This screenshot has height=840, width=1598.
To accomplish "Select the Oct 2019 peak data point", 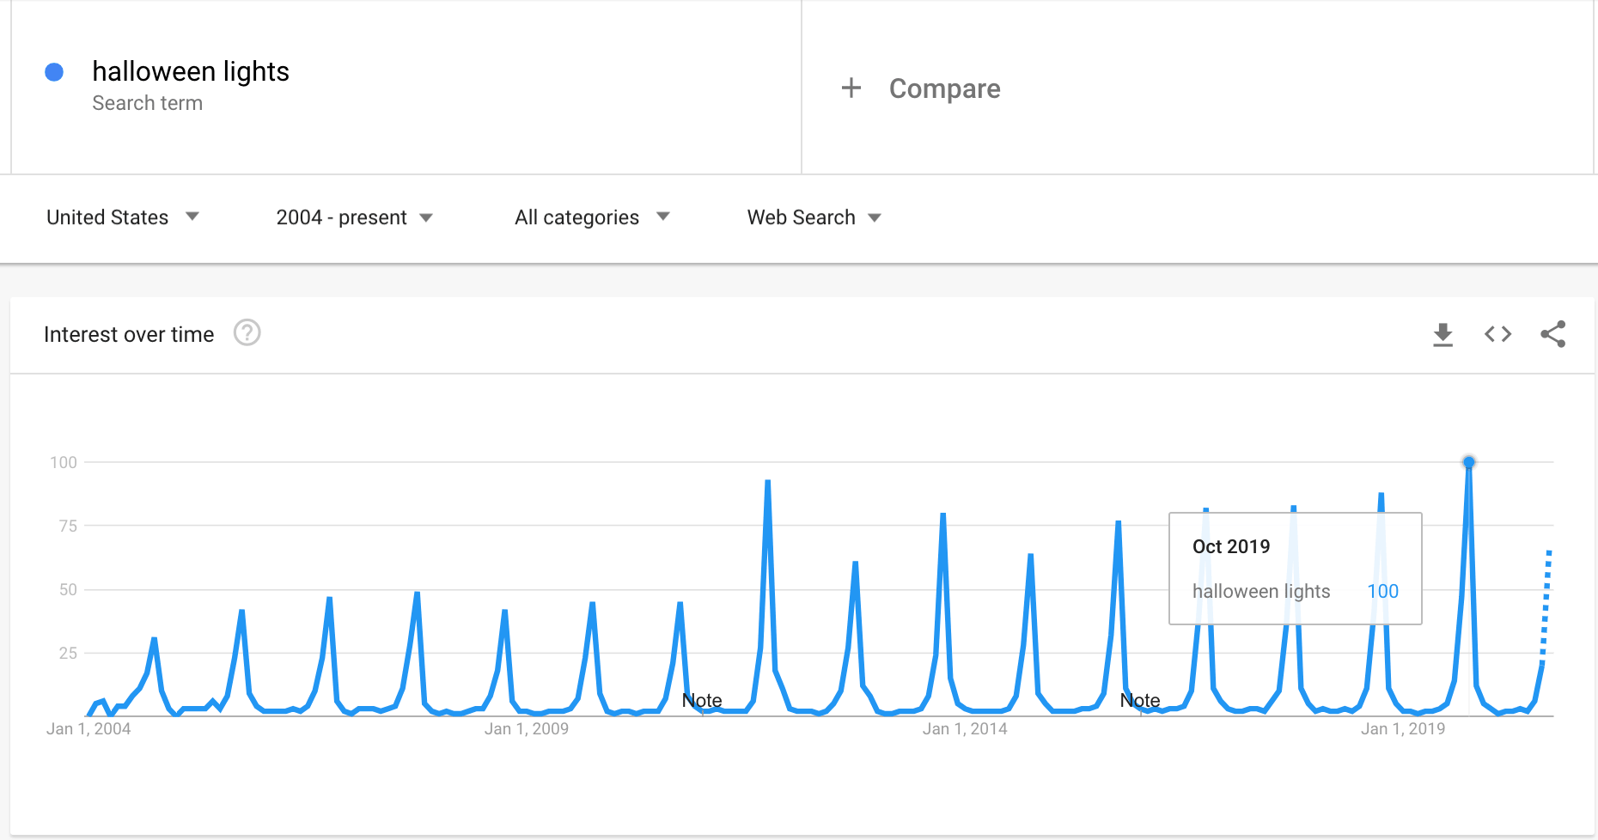I will click(1469, 462).
